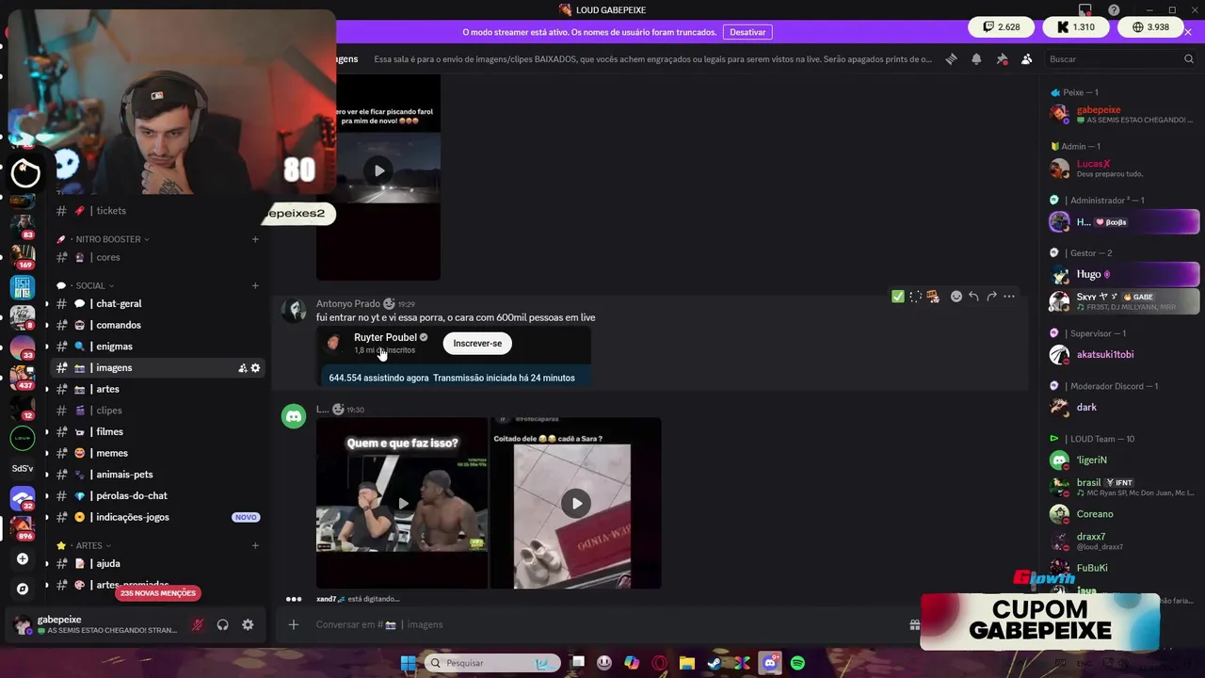The height and width of the screenshot is (678, 1205).
Task: Add channel to NITRO BOOSTER category
Action: pyautogui.click(x=255, y=239)
